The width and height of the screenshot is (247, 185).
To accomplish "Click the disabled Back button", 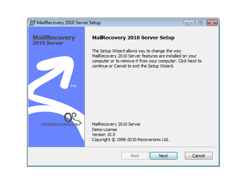I will click(135, 156).
